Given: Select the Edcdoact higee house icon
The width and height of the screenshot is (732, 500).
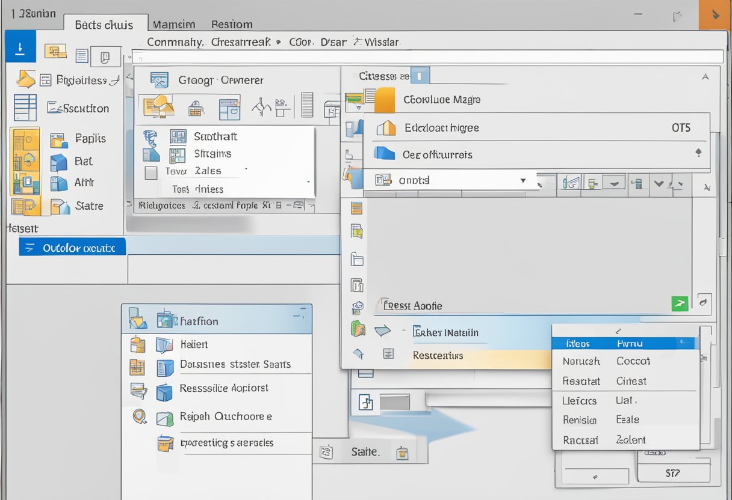Looking at the screenshot, I should click(386, 127).
